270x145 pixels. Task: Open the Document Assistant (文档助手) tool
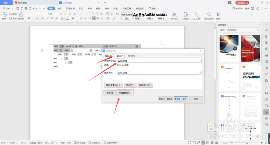click(x=186, y=16)
